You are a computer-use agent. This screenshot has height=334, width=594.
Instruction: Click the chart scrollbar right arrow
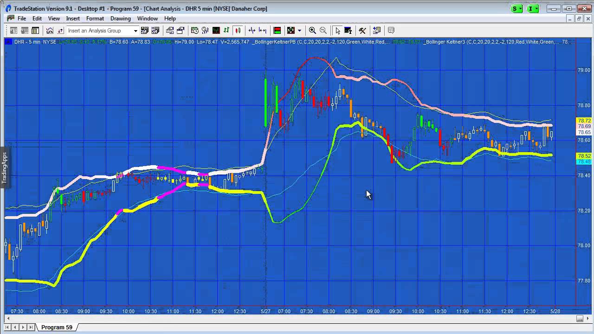coord(588,318)
